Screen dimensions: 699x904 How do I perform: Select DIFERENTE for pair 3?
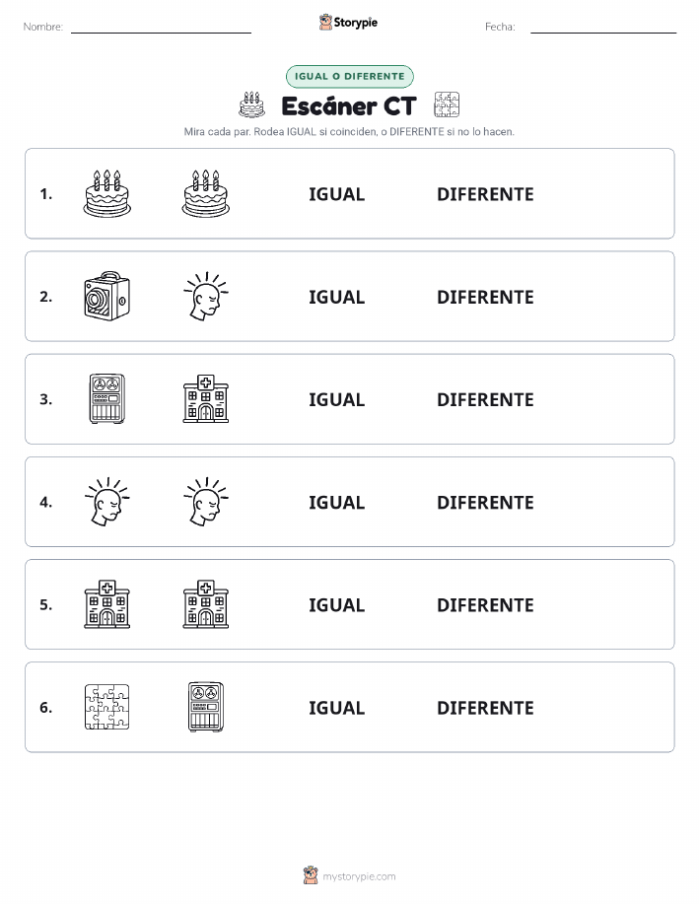485,399
